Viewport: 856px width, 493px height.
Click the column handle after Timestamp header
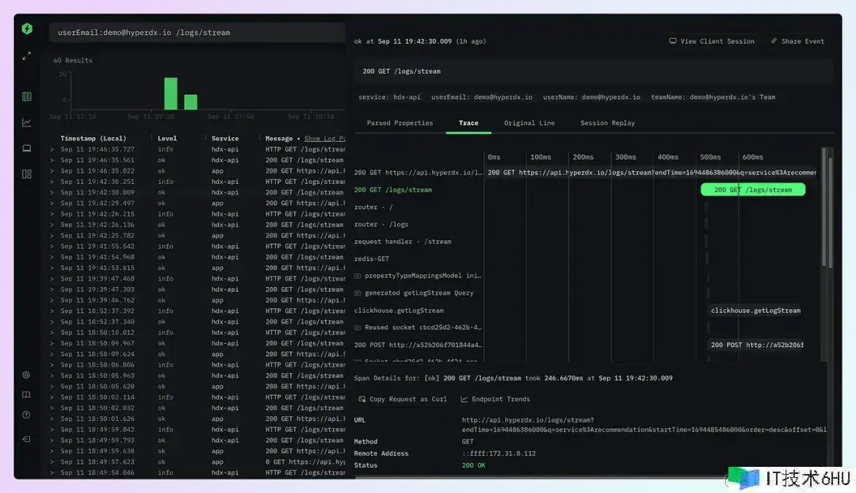[x=151, y=139]
